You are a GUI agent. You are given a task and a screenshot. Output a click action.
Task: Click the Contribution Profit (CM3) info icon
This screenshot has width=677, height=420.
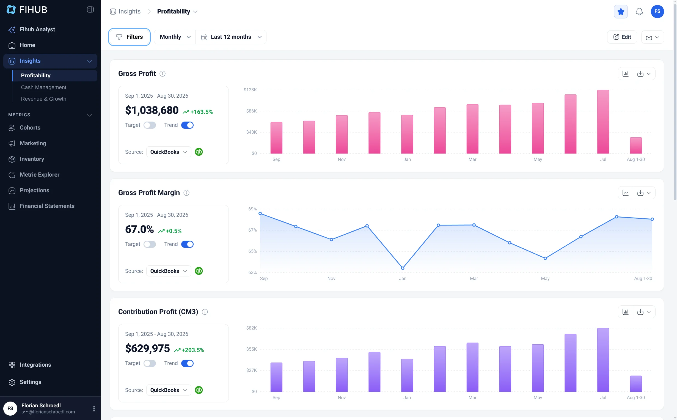tap(205, 312)
